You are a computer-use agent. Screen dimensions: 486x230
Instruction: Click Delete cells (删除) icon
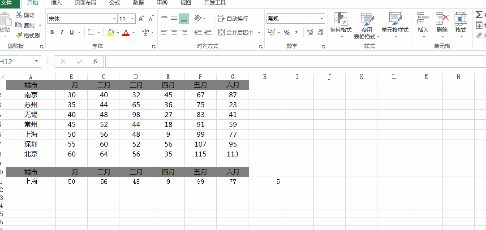pyautogui.click(x=442, y=18)
